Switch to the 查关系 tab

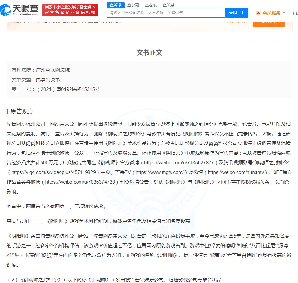(x=168, y=5)
